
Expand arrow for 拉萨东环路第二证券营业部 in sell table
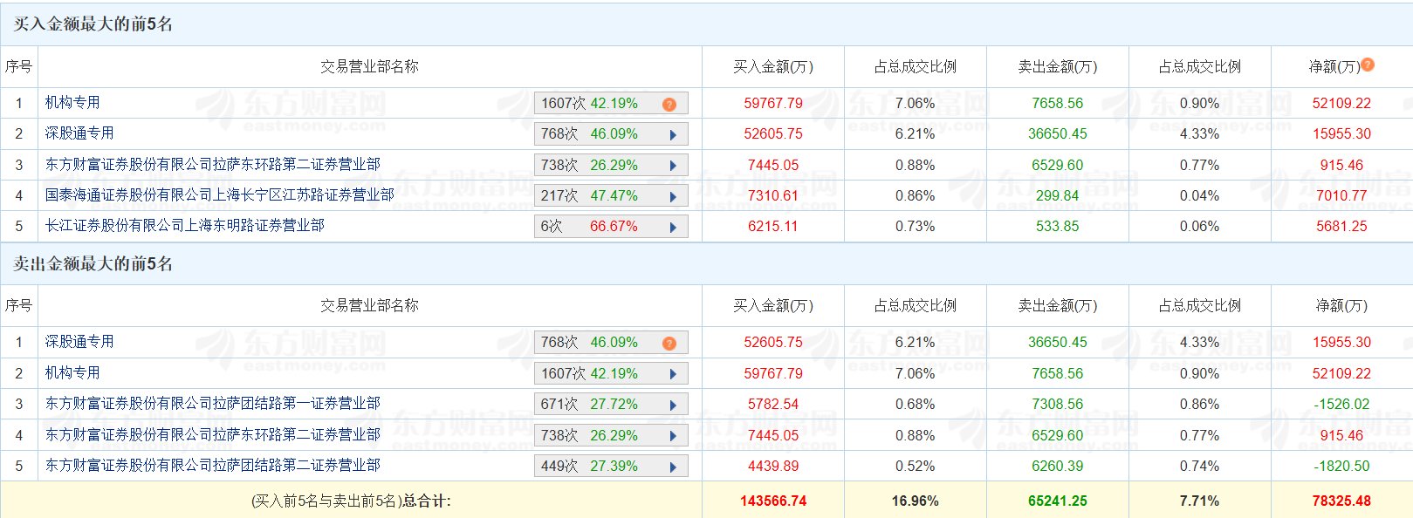[x=673, y=436]
